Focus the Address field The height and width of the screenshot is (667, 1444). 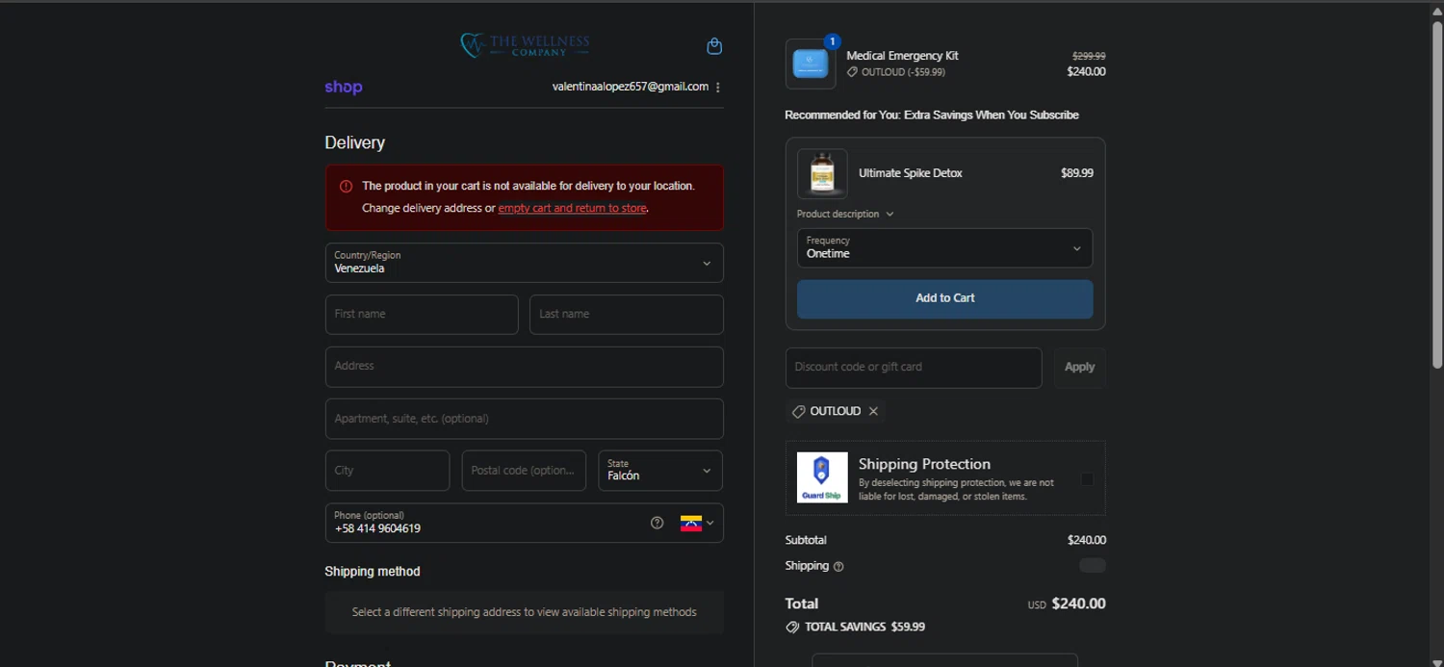point(525,367)
